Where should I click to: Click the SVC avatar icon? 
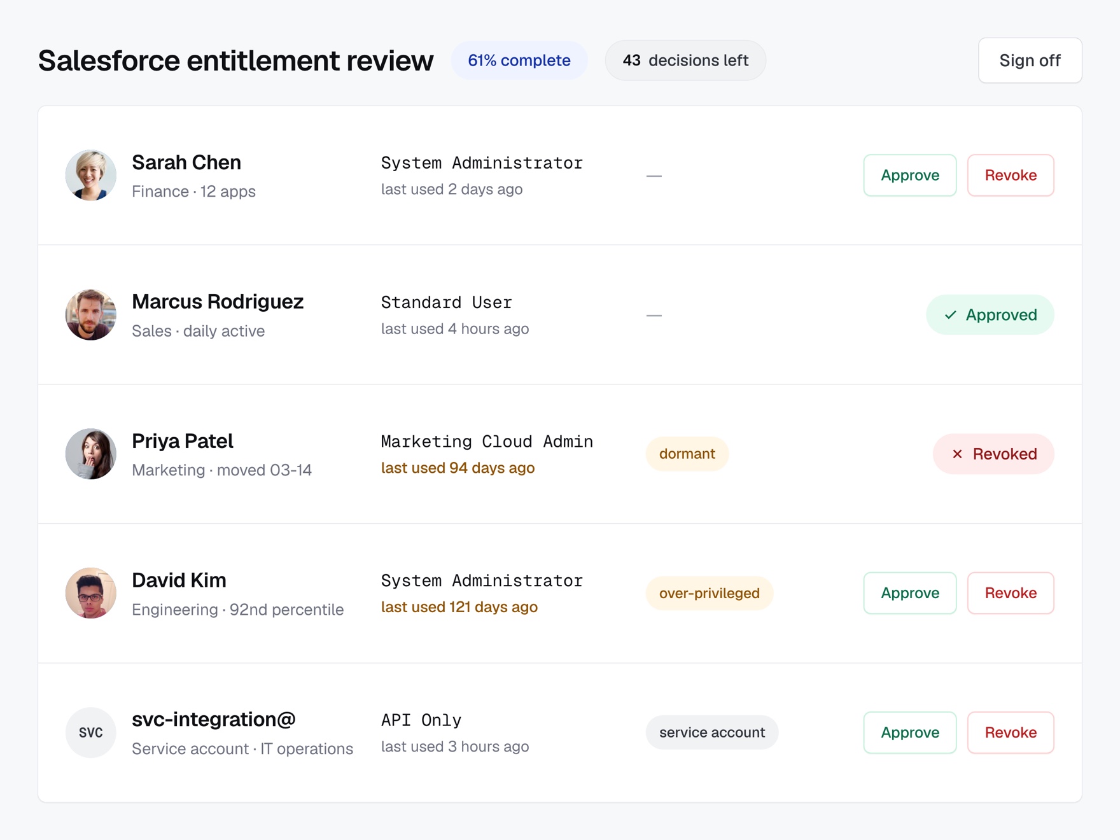click(x=91, y=732)
